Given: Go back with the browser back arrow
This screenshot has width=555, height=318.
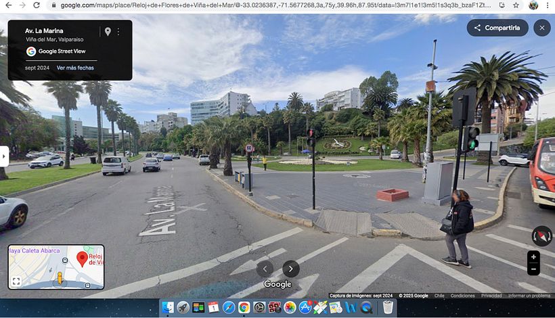Looking at the screenshot, I should [x=9, y=5].
